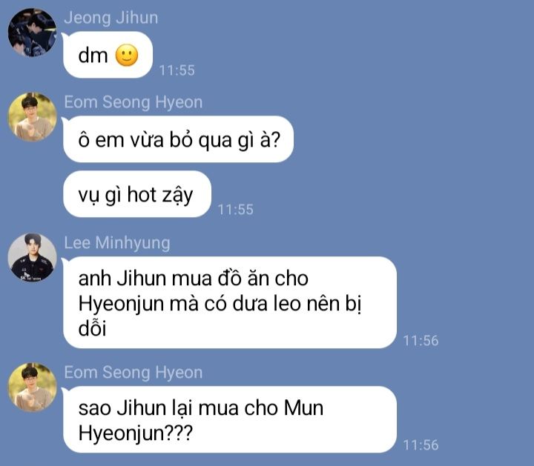Click the word 'dỗi' in Lee Minhyung's message
The image size is (534, 466).
pos(92,328)
